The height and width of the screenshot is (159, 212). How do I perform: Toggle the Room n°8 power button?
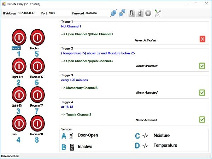pyautogui.click(x=37, y=123)
